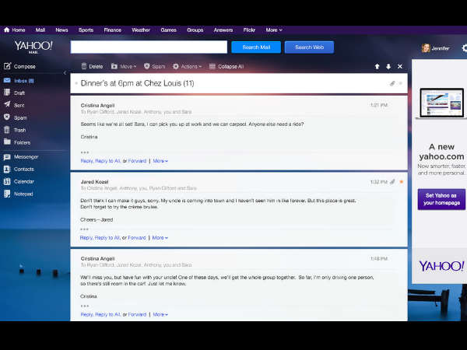Screen dimensions: 467x350
Task: Click the Search Mail button
Action: tap(256, 47)
